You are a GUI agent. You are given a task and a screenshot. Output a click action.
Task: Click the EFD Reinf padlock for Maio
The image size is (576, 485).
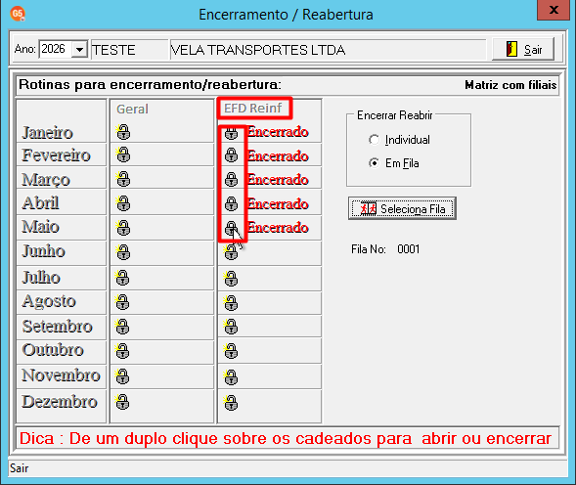point(231,228)
